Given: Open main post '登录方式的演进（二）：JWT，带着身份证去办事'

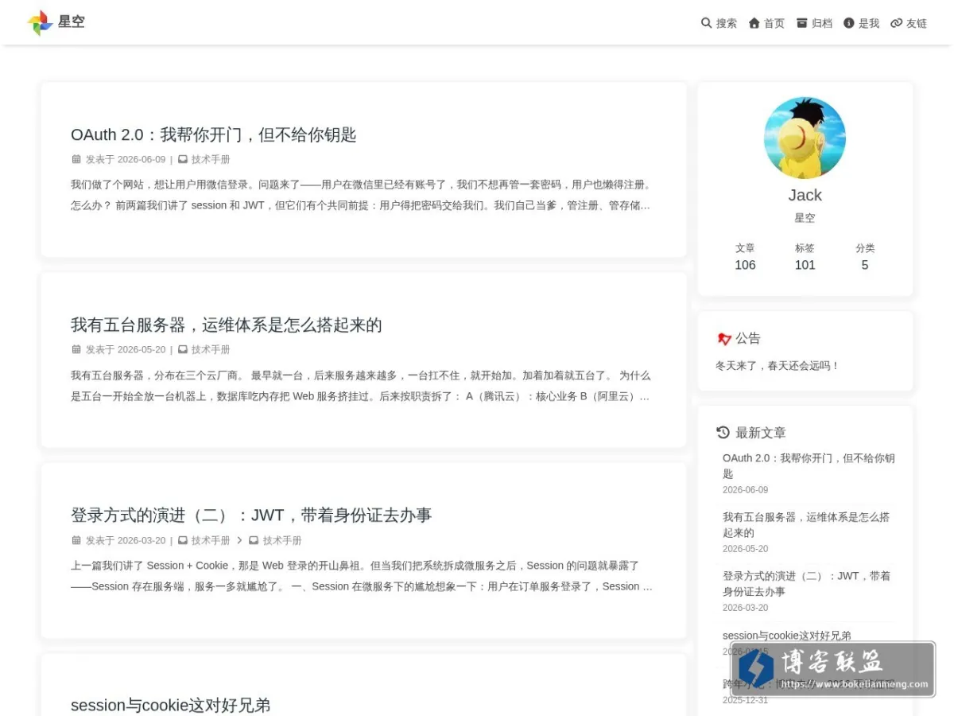Looking at the screenshot, I should pyautogui.click(x=251, y=515).
